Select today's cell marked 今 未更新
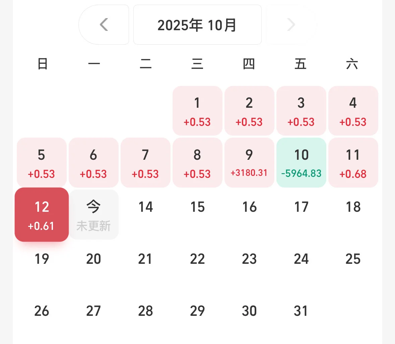The image size is (395, 344). [94, 215]
